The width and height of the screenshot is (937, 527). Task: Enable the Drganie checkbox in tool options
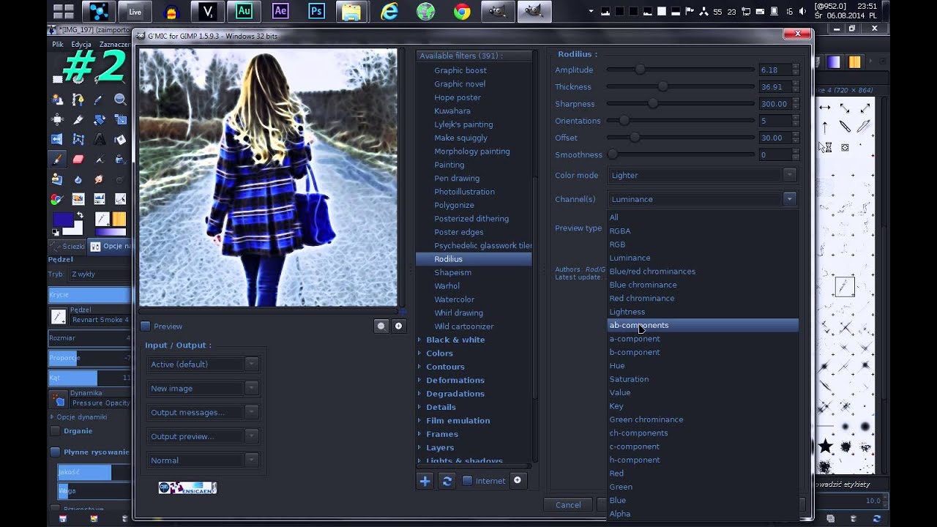pos(55,431)
